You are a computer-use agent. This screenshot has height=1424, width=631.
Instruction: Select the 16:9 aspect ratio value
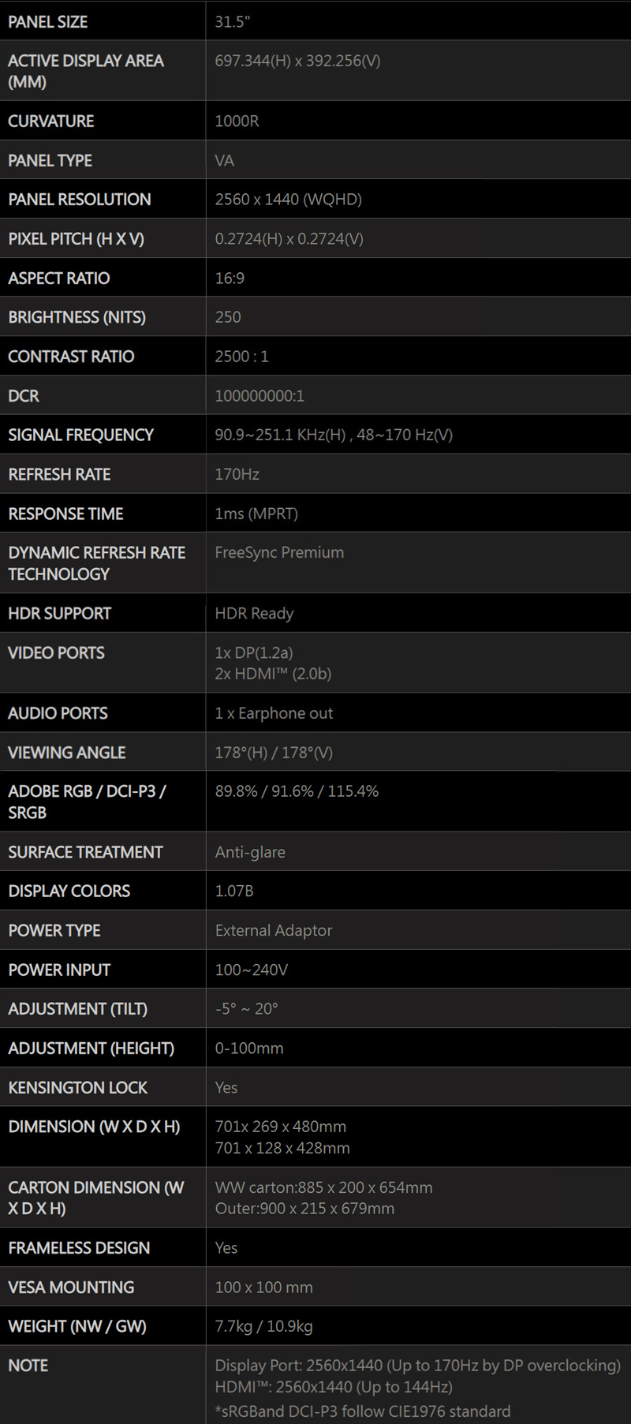tap(230, 278)
